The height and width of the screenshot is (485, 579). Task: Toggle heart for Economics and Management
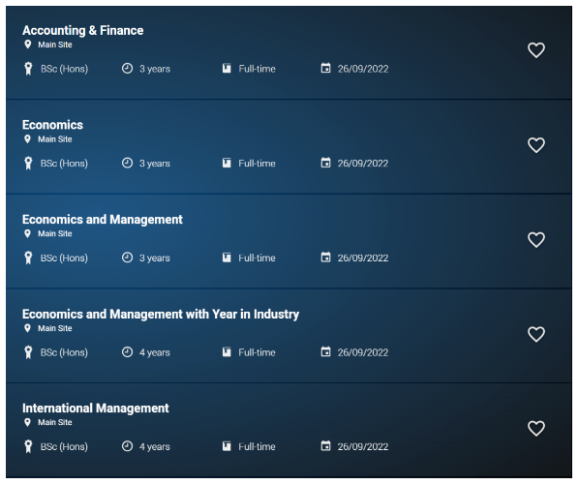pyautogui.click(x=536, y=239)
